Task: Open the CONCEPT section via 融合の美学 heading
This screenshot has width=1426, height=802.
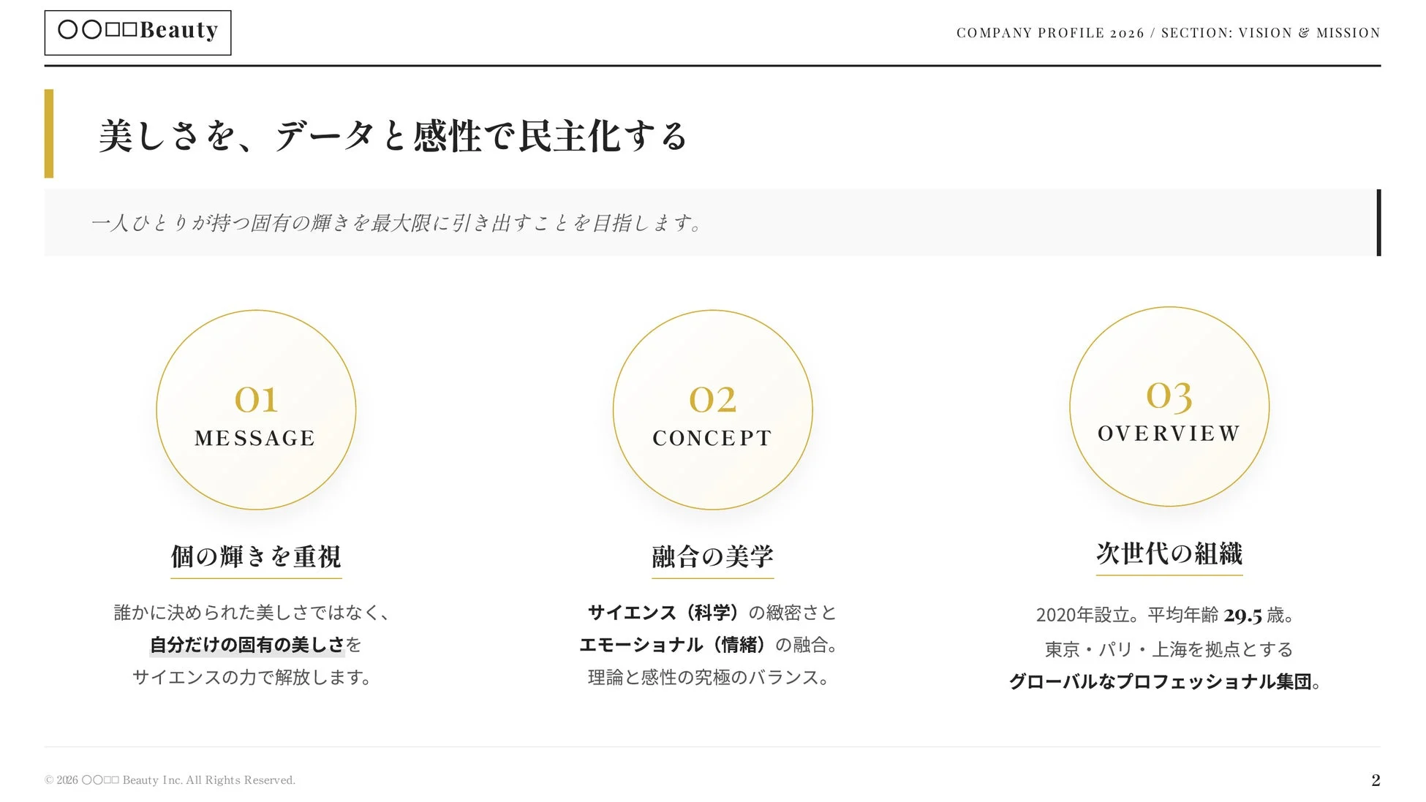Action: click(x=712, y=555)
